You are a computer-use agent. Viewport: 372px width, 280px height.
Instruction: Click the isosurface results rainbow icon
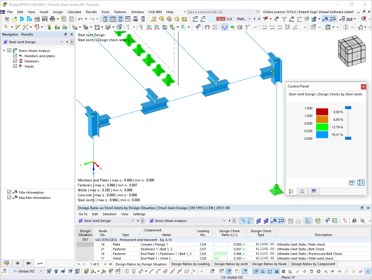tap(232, 27)
